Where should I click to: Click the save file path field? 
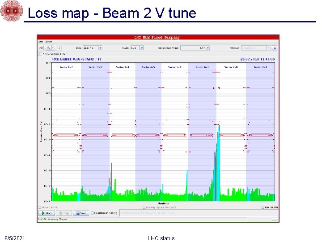click(199, 213)
